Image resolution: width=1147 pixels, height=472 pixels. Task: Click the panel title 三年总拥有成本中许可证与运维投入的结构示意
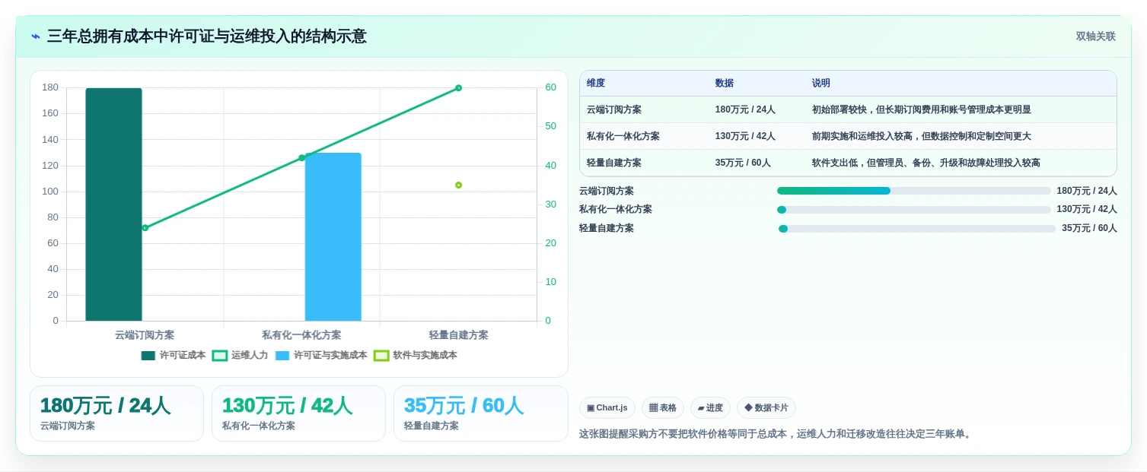click(207, 36)
